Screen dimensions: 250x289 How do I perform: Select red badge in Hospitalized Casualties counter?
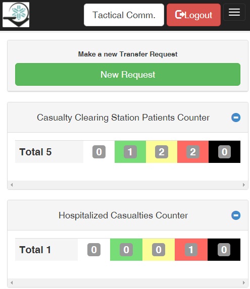coord(191,250)
